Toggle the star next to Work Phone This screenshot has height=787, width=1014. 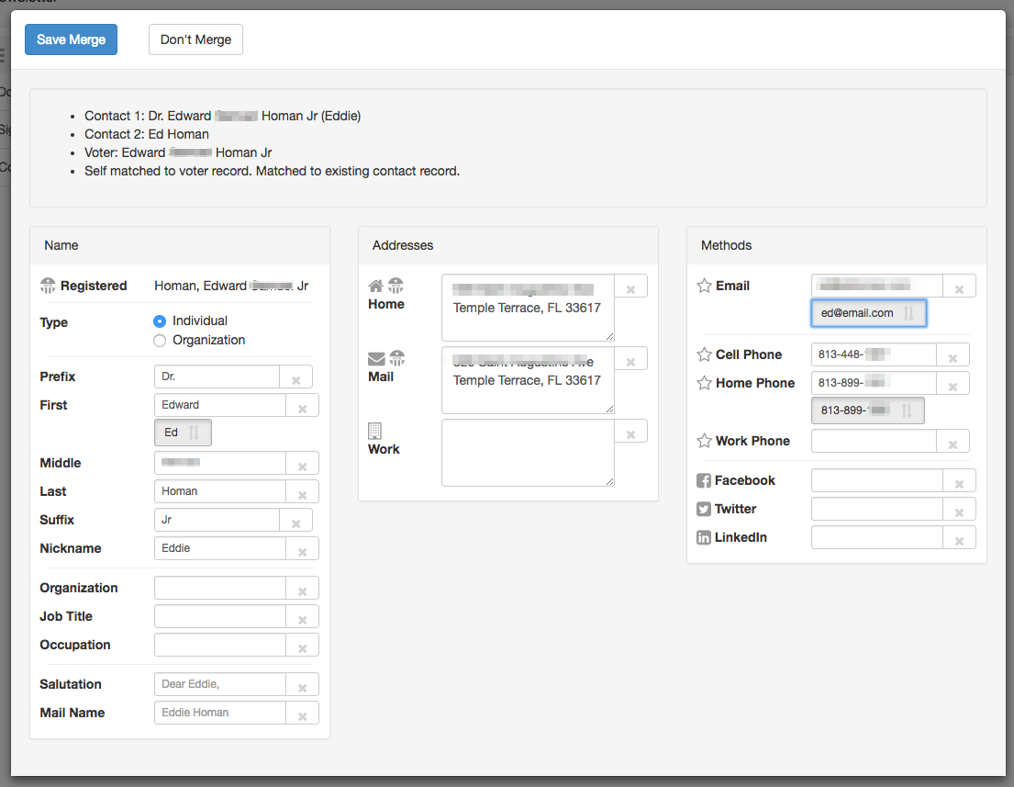703,440
